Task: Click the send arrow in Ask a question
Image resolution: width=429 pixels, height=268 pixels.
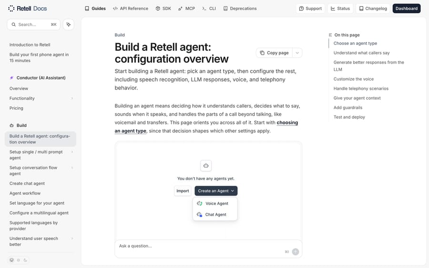Action: pos(296,252)
